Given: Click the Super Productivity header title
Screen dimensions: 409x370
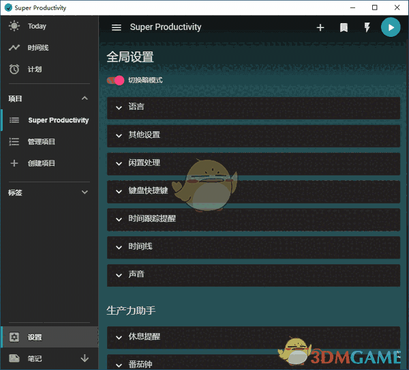Looking at the screenshot, I should [x=166, y=27].
